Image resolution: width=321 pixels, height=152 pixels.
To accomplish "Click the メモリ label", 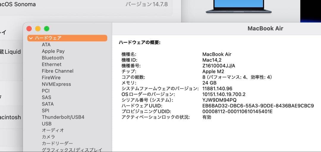I will [x=129, y=83].
